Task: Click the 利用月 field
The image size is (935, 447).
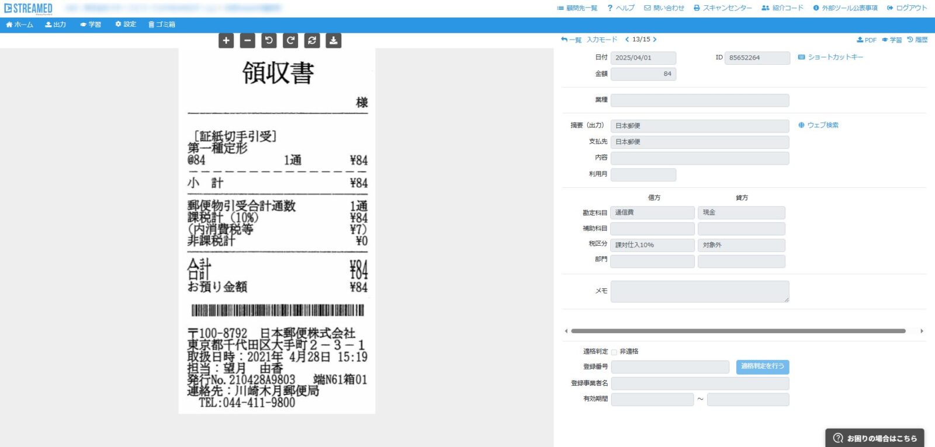Action: pyautogui.click(x=643, y=174)
